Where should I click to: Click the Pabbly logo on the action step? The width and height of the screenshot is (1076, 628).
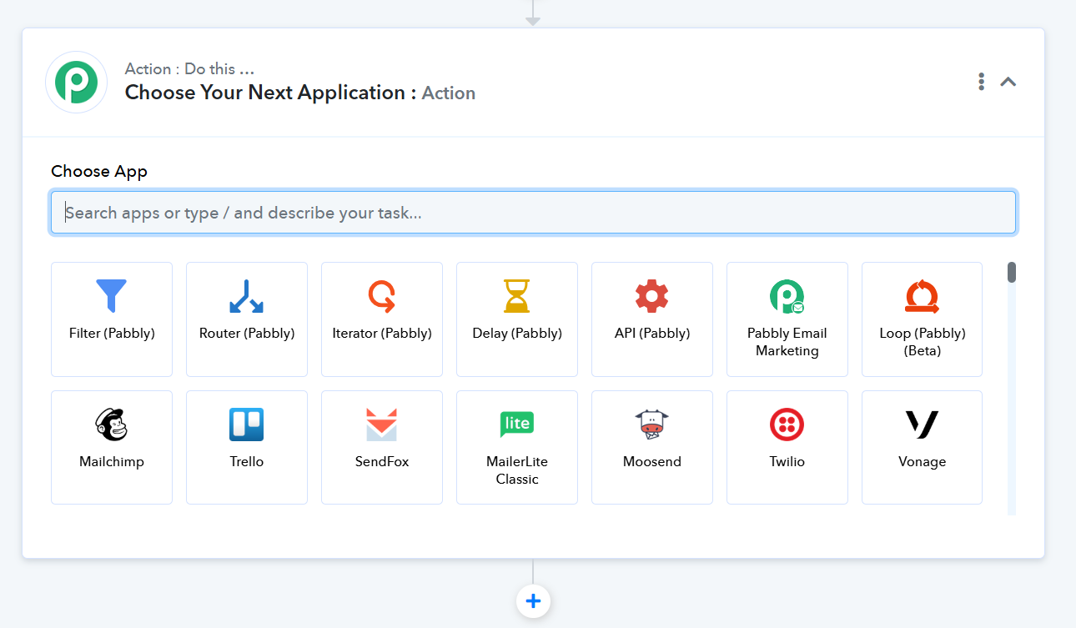76,82
